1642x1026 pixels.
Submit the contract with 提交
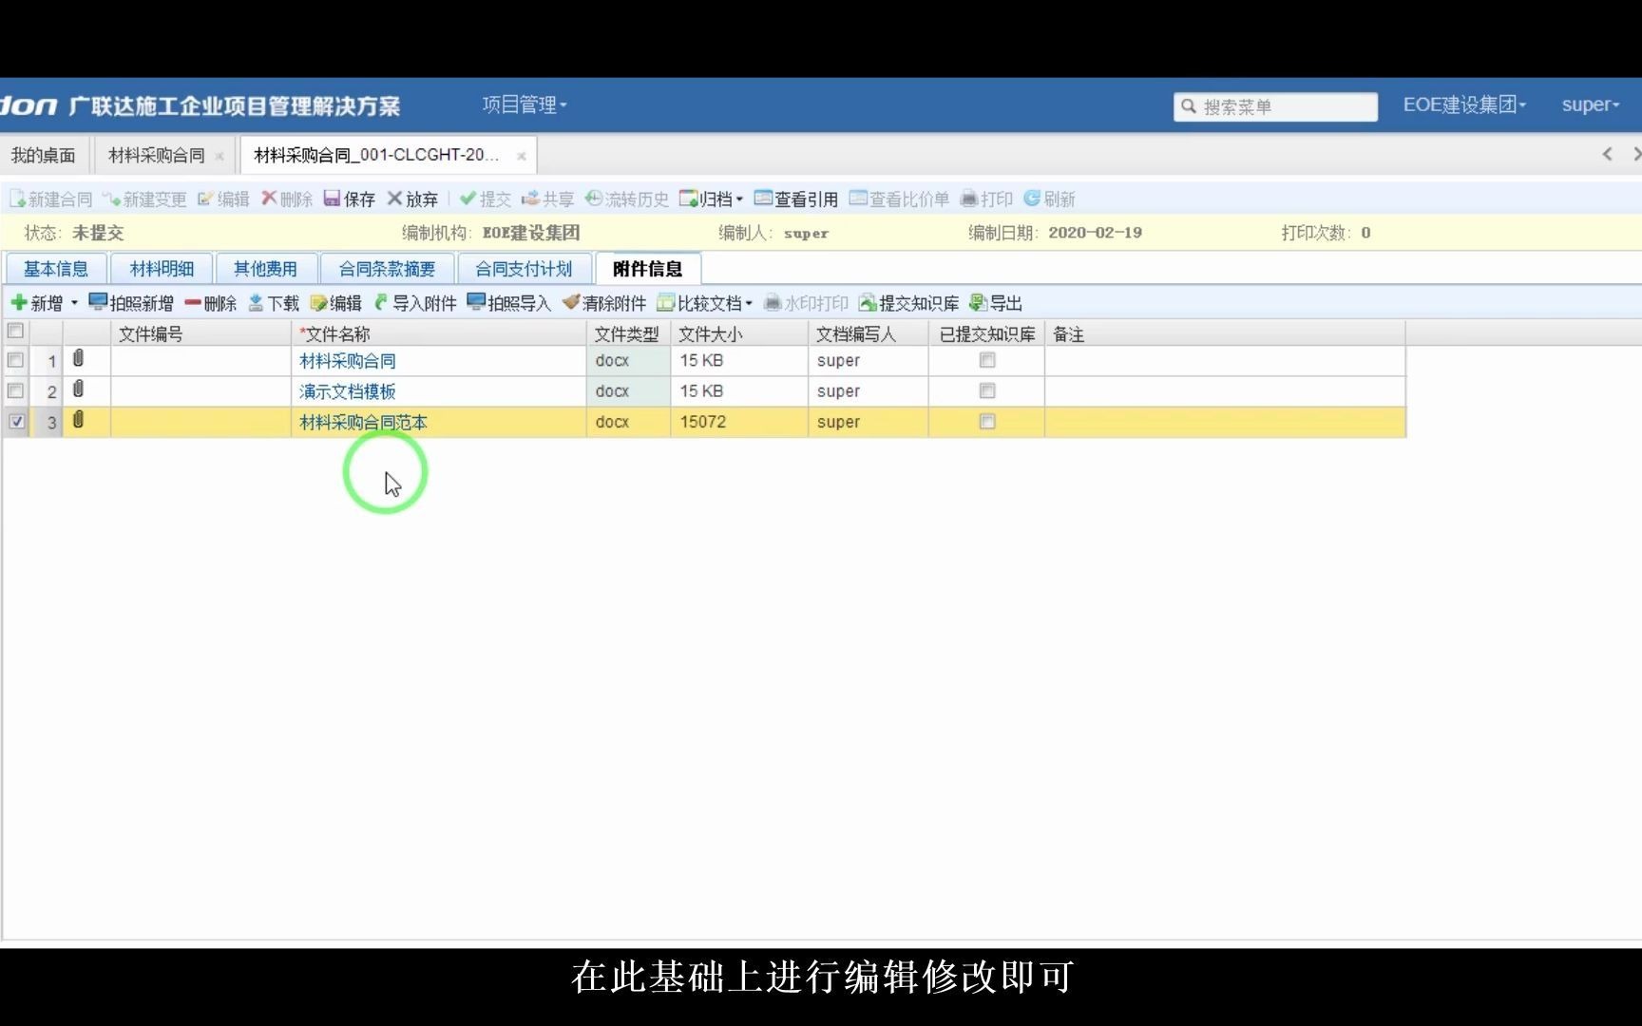486,199
